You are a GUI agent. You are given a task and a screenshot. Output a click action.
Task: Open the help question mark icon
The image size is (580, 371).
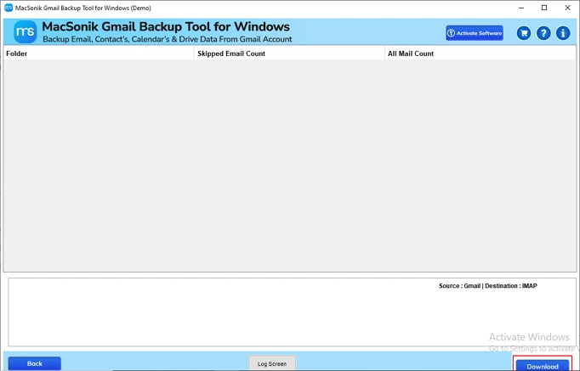click(543, 33)
